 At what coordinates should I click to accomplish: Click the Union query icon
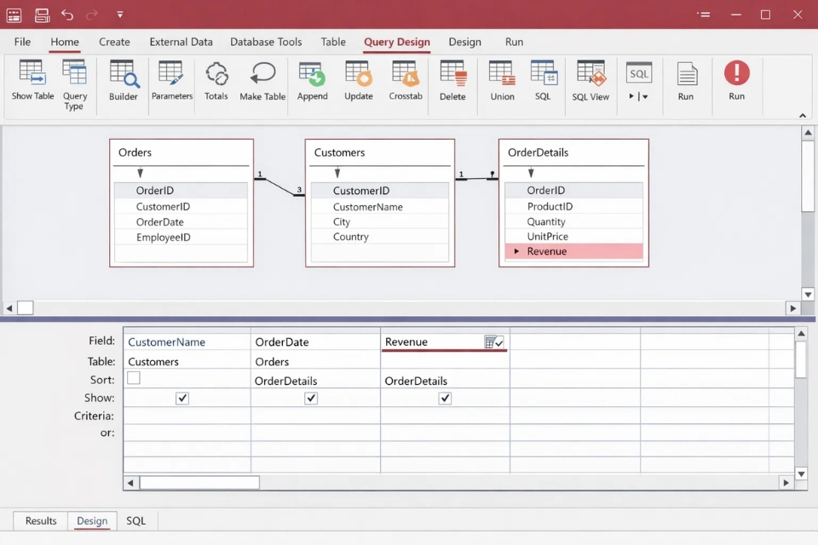tap(502, 75)
